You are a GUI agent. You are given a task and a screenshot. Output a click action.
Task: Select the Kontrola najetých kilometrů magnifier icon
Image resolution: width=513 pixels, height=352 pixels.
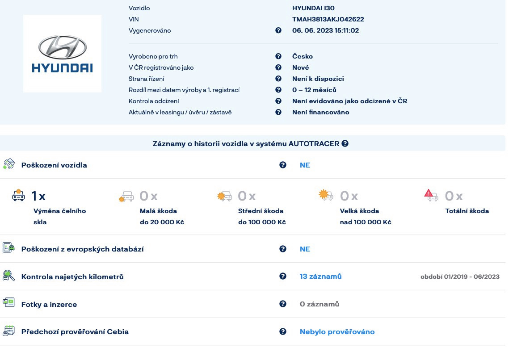click(x=9, y=276)
